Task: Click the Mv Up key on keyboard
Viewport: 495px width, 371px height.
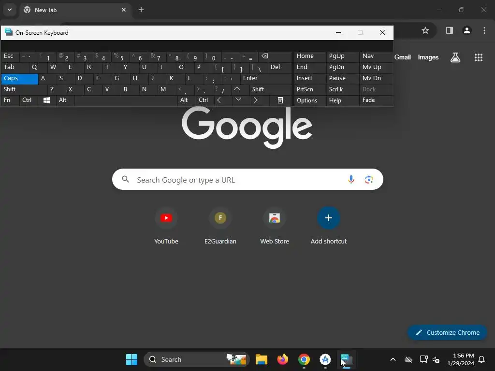Action: 376,67
